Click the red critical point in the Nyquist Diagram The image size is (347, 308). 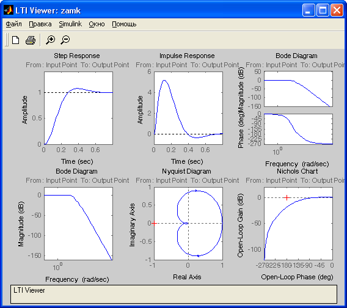(154, 223)
